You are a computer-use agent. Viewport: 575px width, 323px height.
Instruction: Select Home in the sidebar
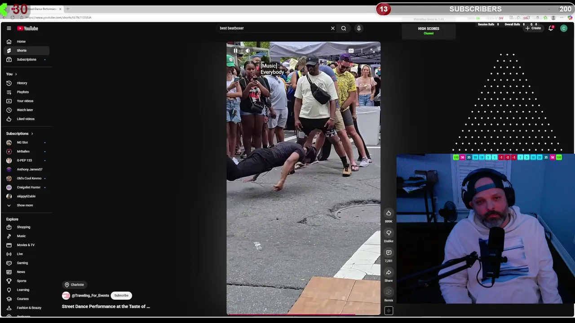point(26,41)
